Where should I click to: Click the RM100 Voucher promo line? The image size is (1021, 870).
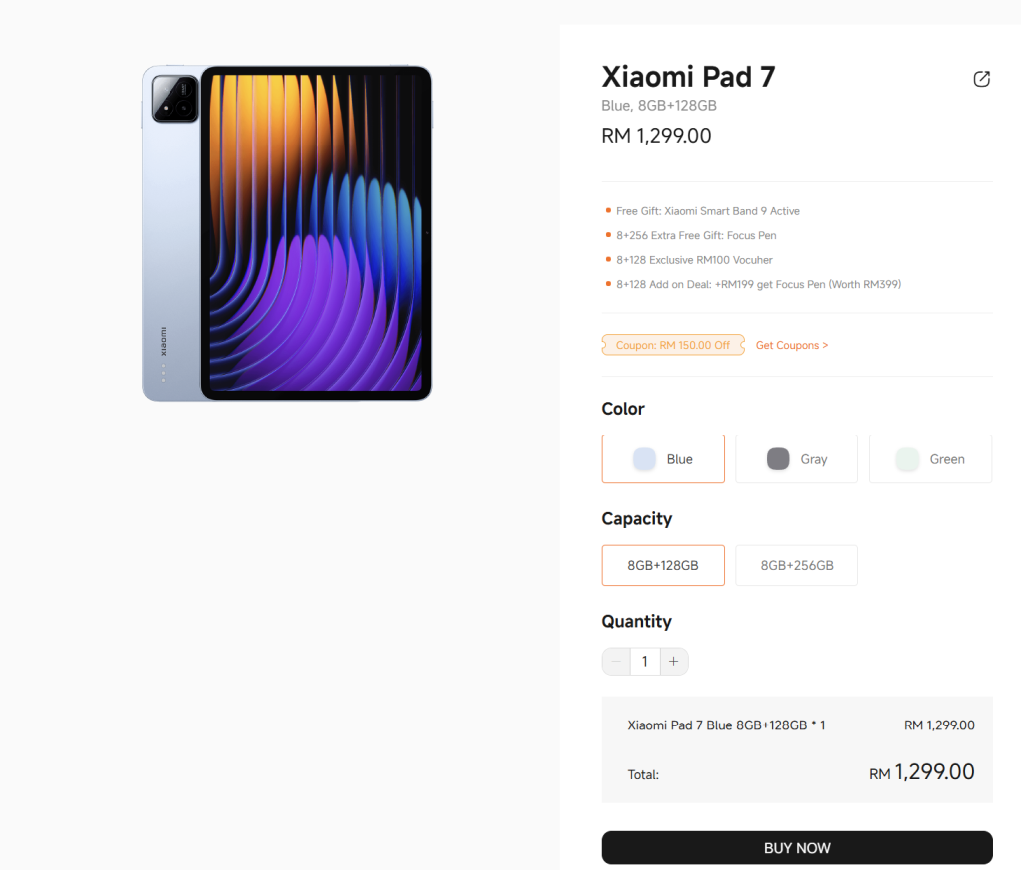pos(694,260)
